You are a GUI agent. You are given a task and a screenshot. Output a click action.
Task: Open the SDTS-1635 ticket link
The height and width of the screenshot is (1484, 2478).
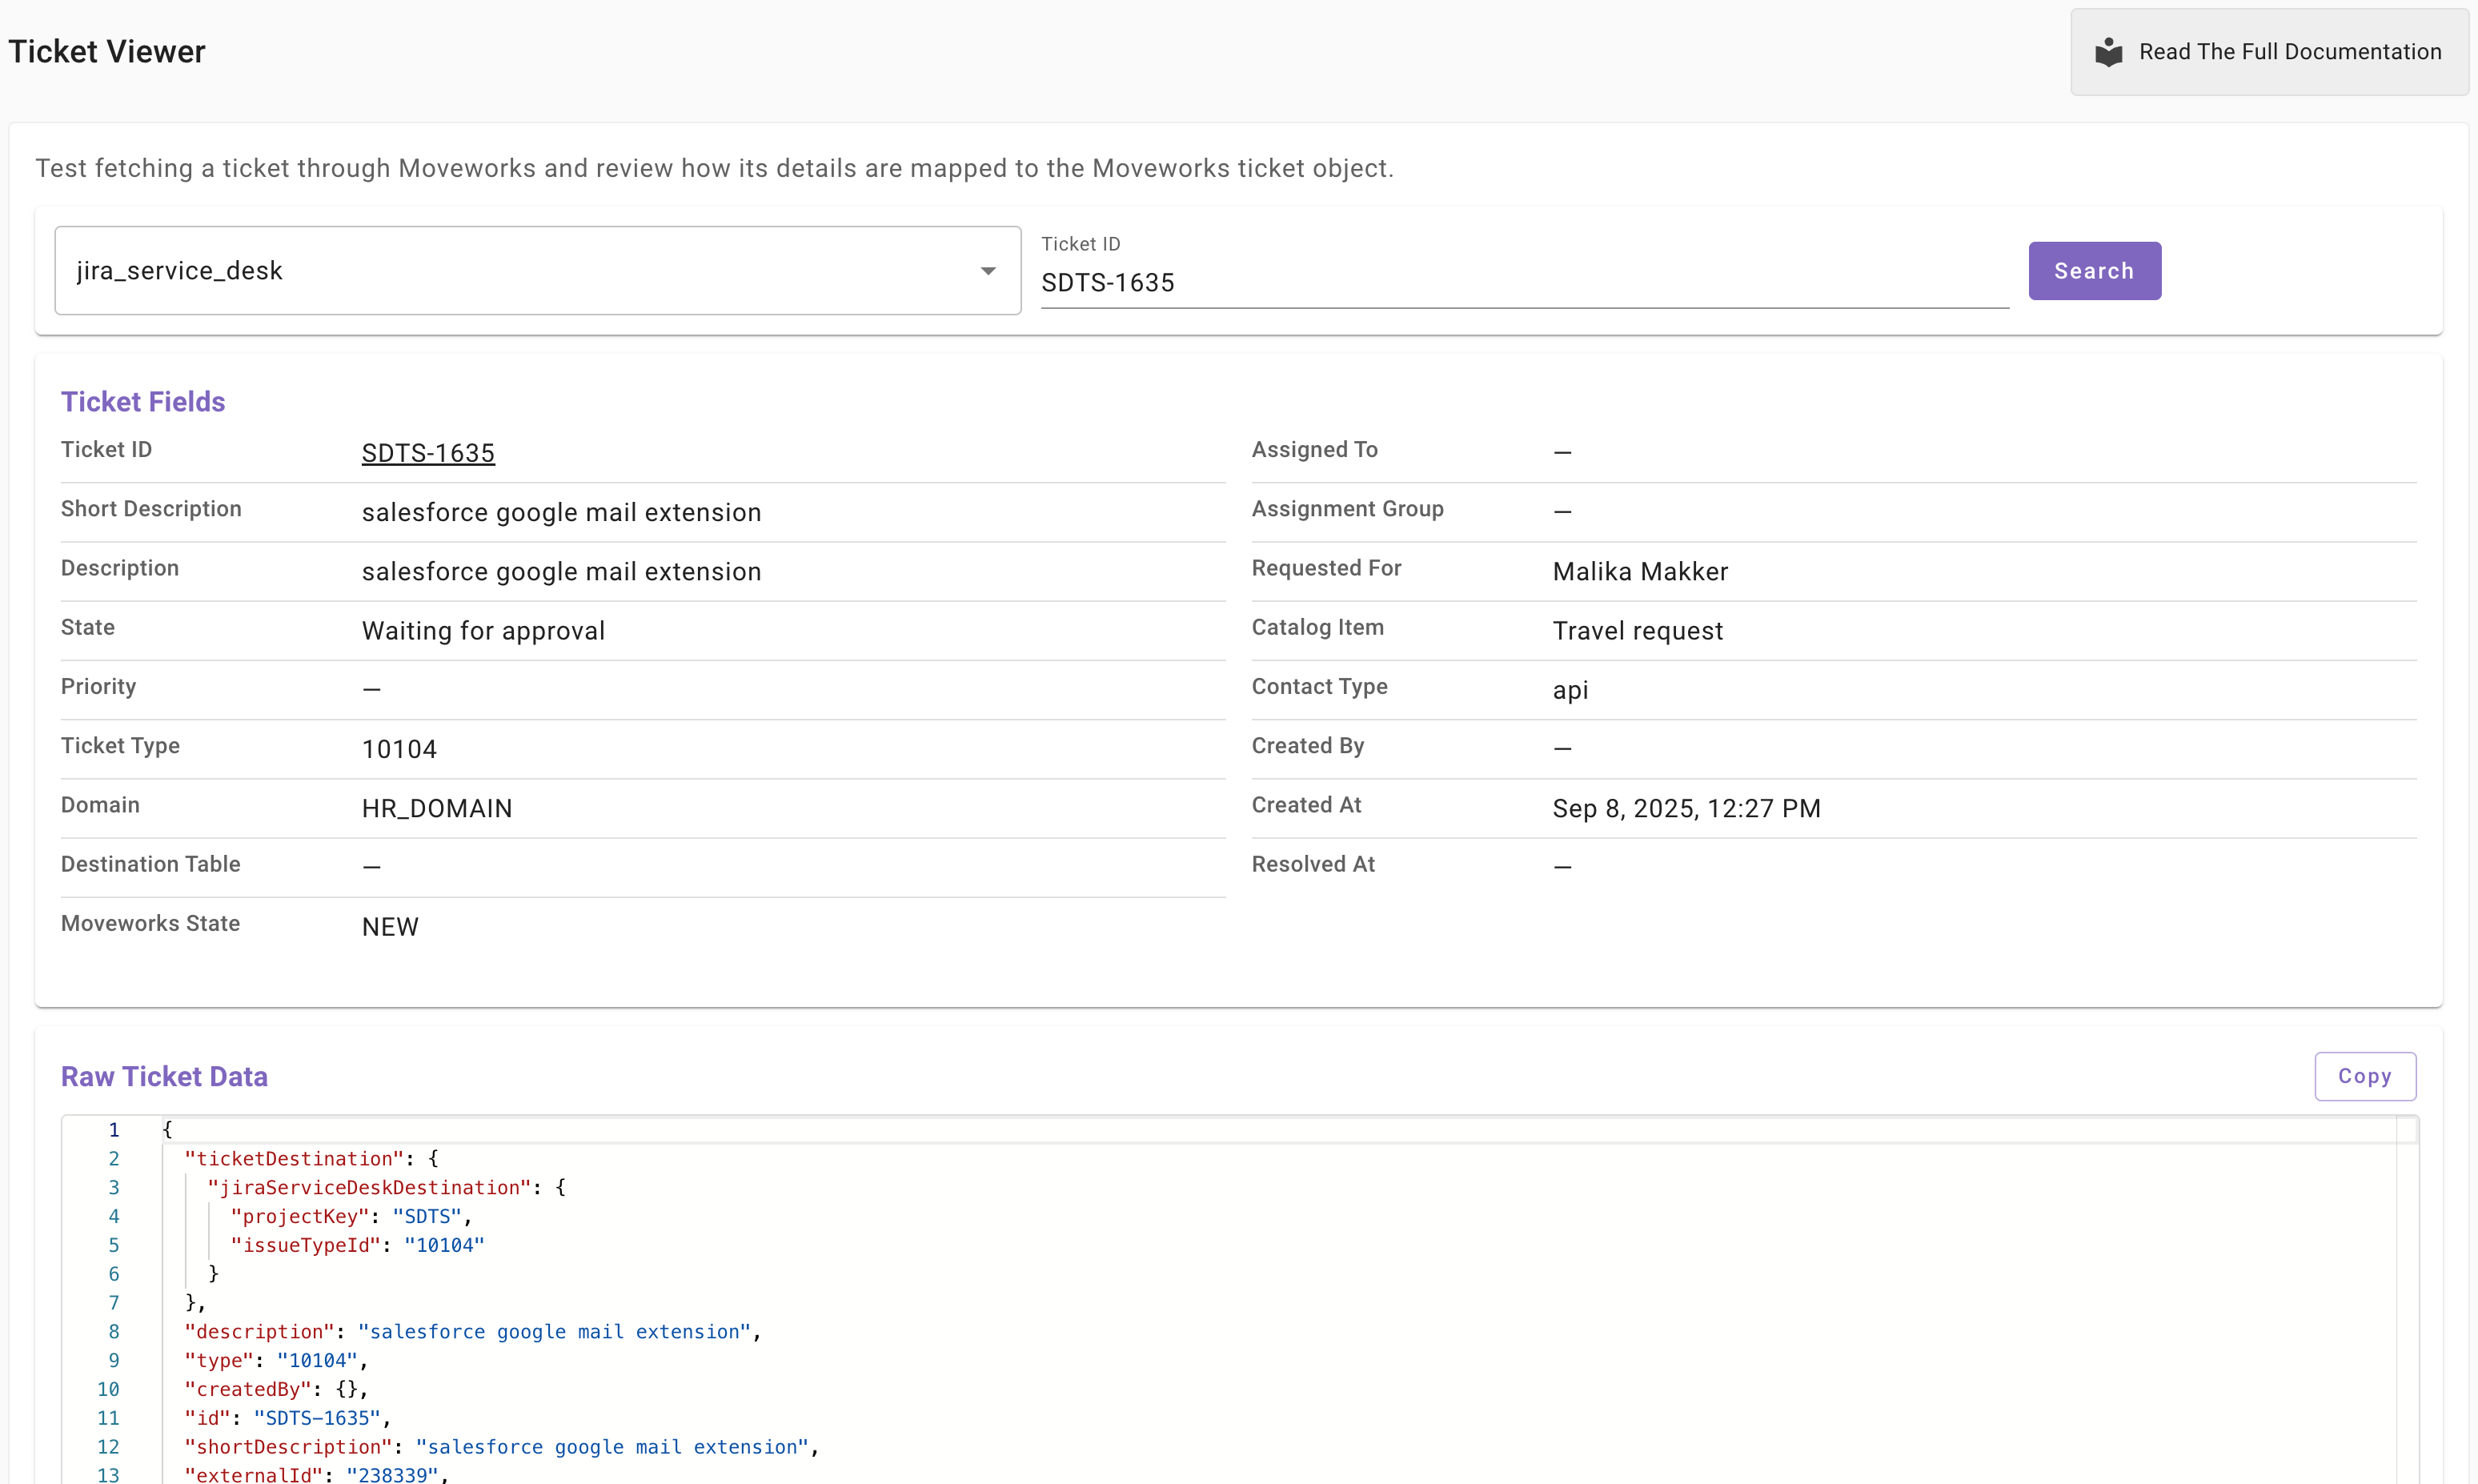pos(428,453)
